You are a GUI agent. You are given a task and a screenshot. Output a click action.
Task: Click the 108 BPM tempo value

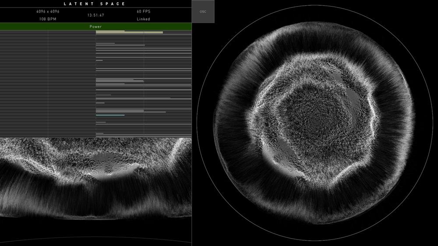pos(48,19)
